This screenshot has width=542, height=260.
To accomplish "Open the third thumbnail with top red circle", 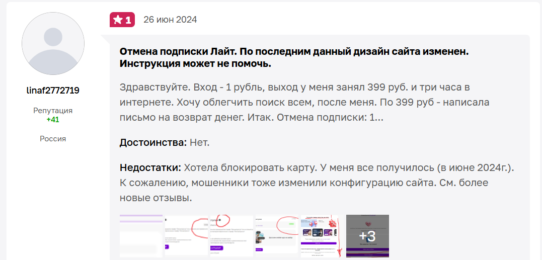I will 231,236.
